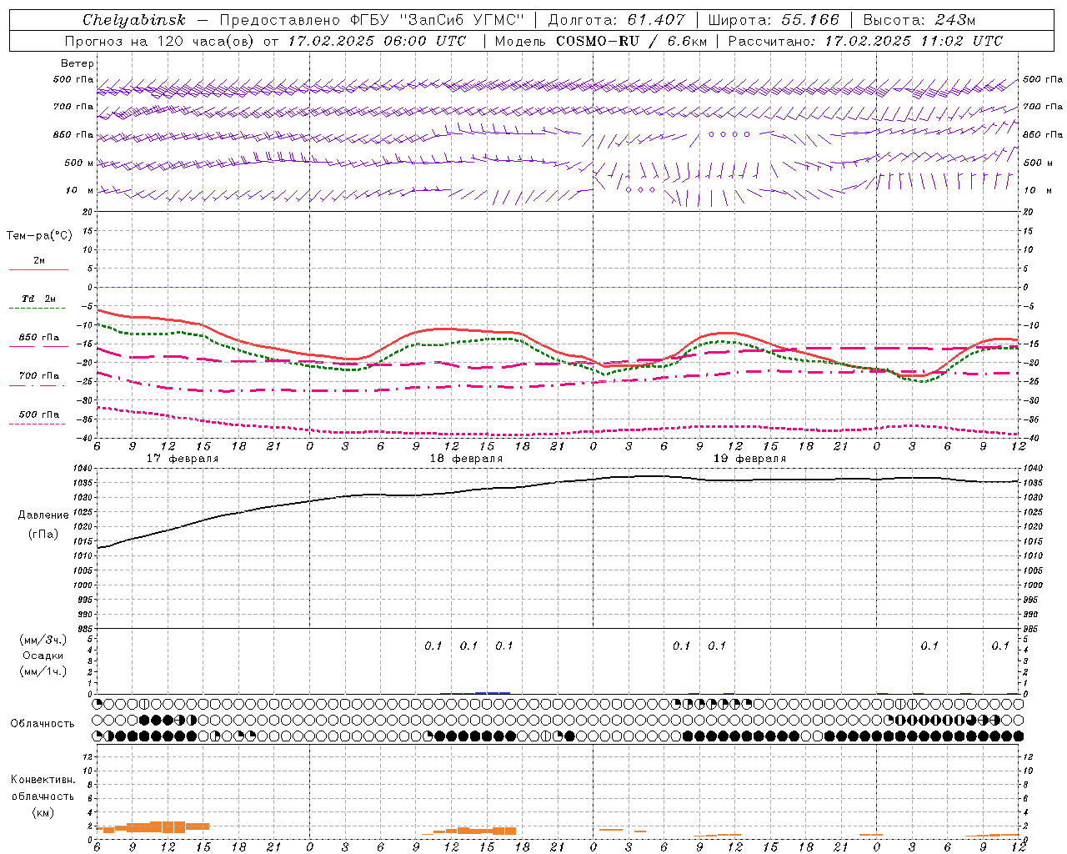Image resolution: width=1067 pixels, height=854 pixels.
Task: Click the 'Ветер' wind panel label
Action: (78, 63)
